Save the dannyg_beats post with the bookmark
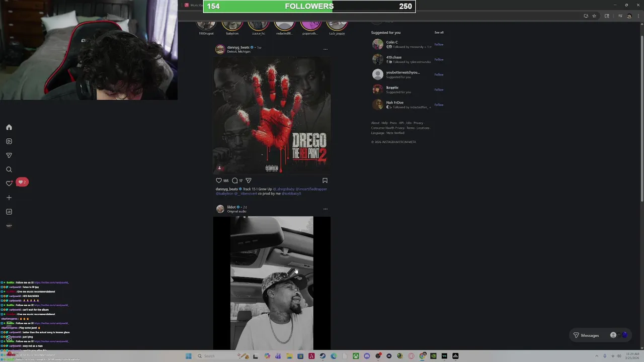Viewport: 644px width, 362px height. point(325,180)
